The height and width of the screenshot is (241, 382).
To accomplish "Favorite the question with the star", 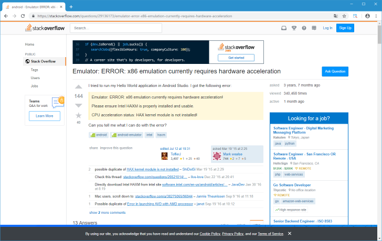I will 79,115.
